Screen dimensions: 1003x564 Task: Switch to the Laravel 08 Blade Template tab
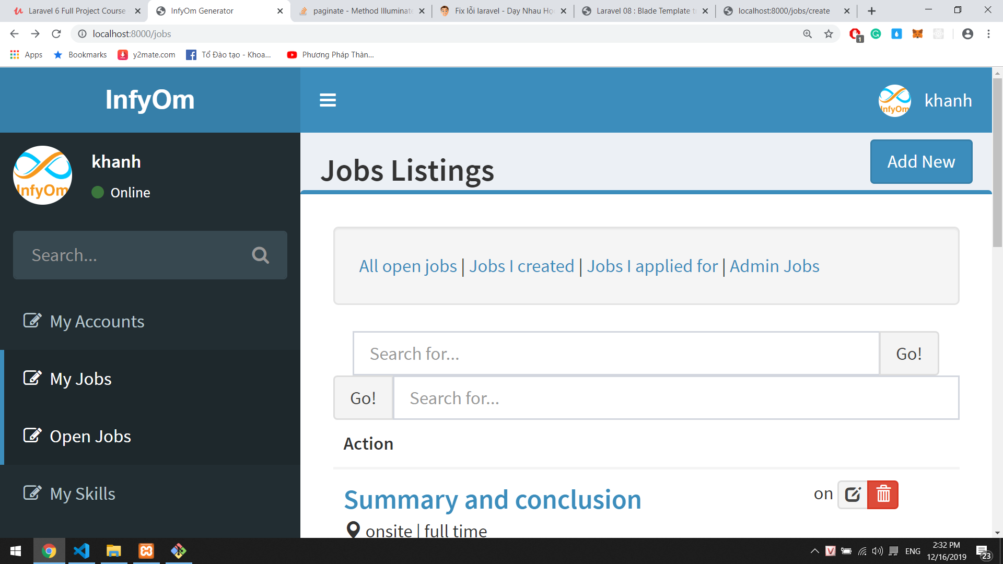645,11
